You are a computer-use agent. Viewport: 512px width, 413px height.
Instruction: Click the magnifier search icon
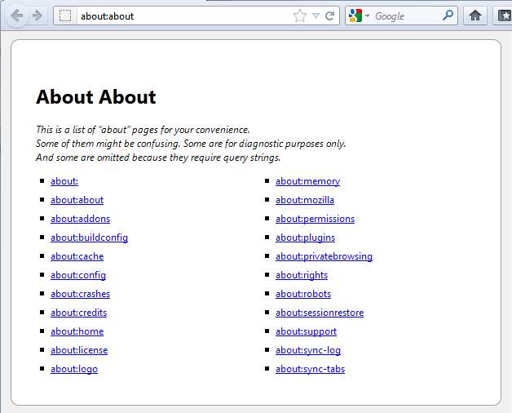(448, 15)
